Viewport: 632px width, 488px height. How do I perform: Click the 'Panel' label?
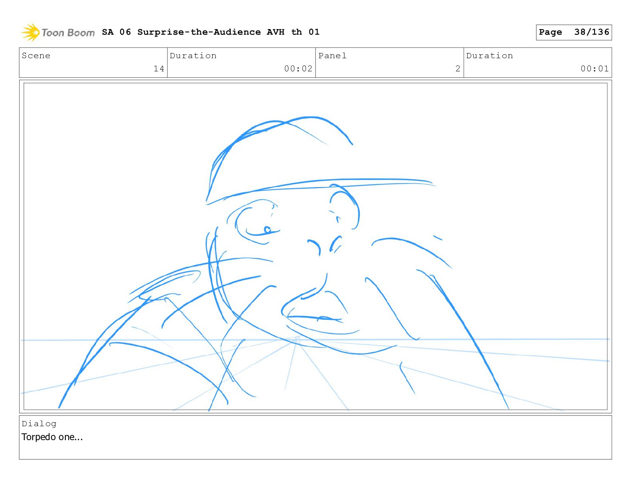pos(332,56)
